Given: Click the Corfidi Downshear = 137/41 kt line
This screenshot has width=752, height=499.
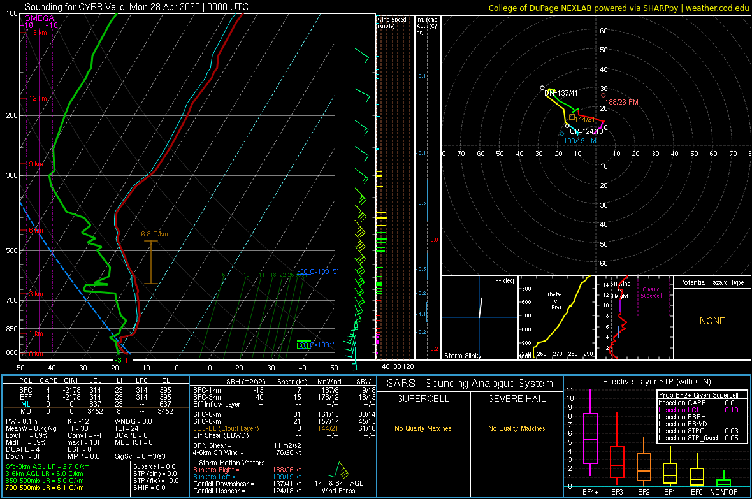Looking at the screenshot, I should coord(247,484).
